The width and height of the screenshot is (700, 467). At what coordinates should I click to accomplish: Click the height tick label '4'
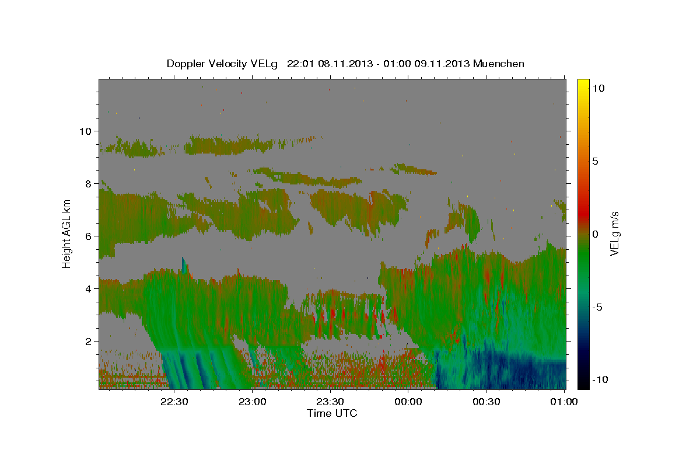pyautogui.click(x=89, y=289)
